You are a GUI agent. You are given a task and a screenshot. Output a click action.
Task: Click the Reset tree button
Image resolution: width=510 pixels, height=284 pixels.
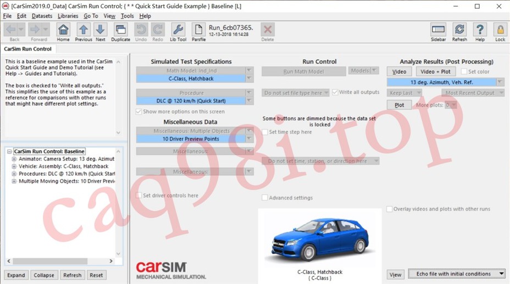point(96,275)
